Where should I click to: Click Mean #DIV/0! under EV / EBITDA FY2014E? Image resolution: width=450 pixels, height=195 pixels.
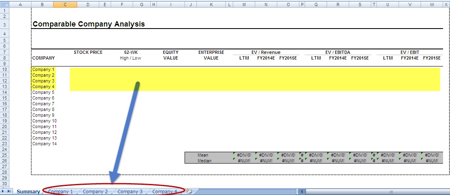point(338,155)
